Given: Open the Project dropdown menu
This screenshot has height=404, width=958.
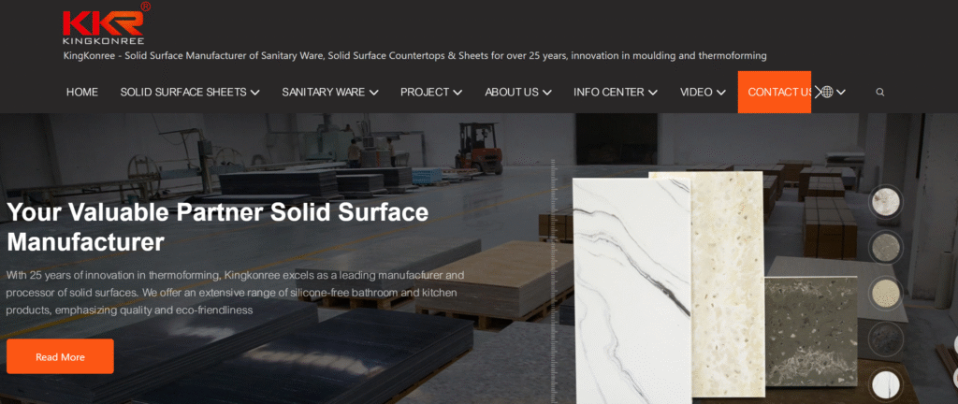Looking at the screenshot, I should 457,92.
